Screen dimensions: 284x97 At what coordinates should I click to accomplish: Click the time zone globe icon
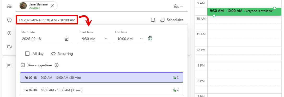point(150,38)
